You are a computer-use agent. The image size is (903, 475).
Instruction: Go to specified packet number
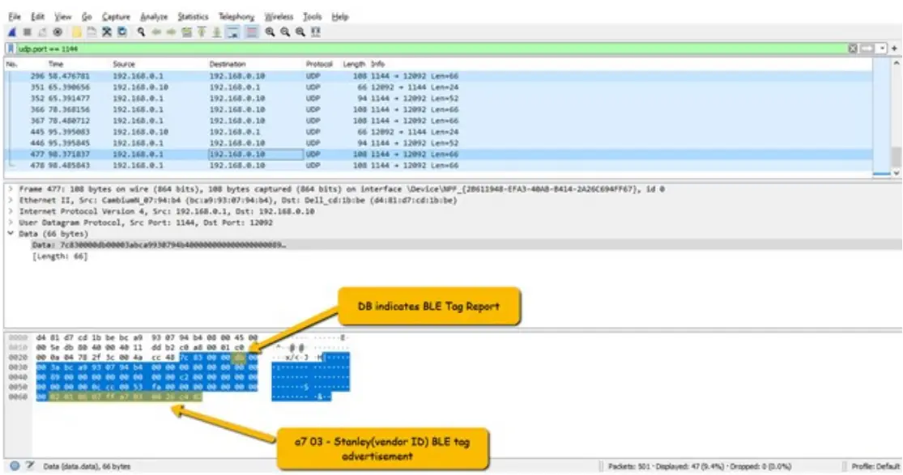coord(186,32)
